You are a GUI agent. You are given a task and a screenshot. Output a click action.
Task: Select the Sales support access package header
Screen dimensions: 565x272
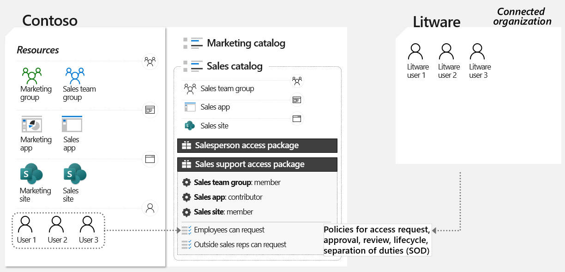(x=257, y=164)
